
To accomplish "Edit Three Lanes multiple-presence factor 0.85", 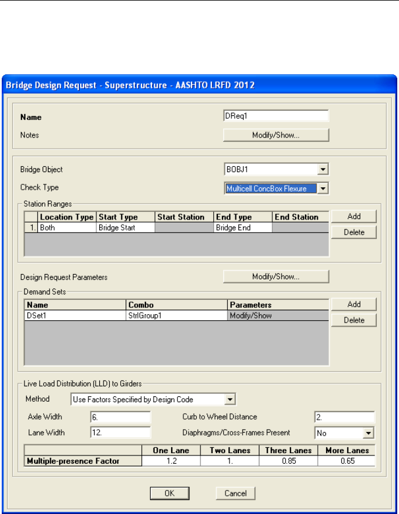I will click(288, 461).
